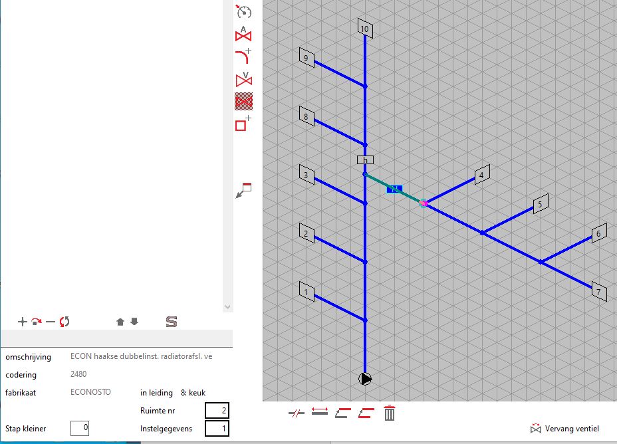This screenshot has width=617, height=444.
Task: Click the trash can delete icon
Action: [x=390, y=413]
